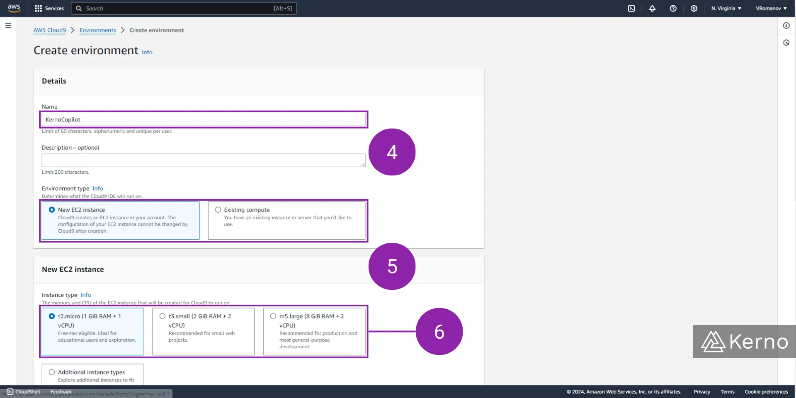Open the notifications bell

pyautogui.click(x=652, y=8)
